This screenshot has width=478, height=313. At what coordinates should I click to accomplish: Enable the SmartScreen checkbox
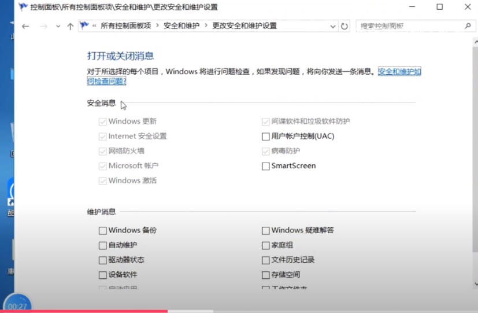coord(265,166)
